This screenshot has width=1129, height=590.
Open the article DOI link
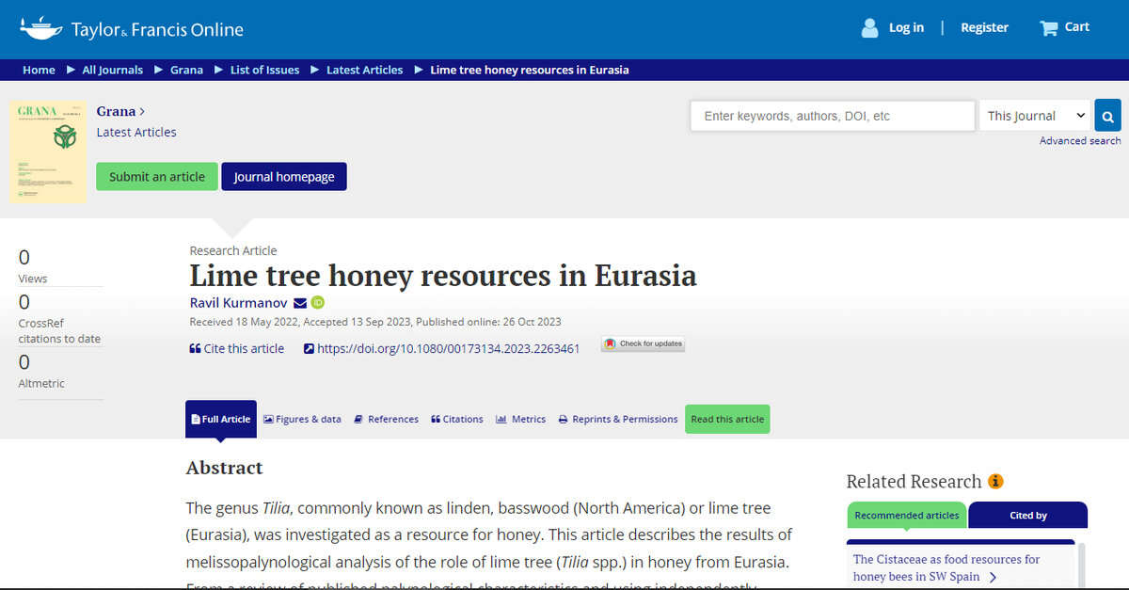[441, 348]
